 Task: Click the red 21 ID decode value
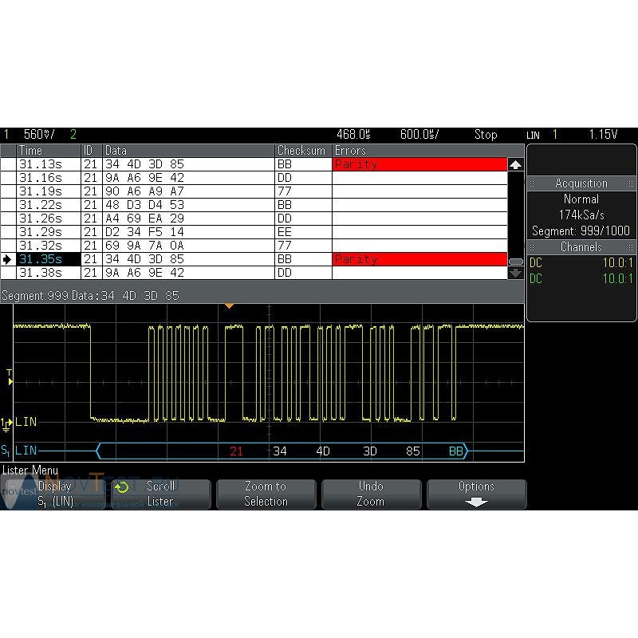pos(236,451)
